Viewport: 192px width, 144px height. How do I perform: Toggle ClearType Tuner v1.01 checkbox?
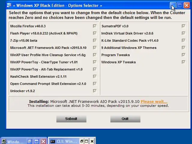[95, 62]
